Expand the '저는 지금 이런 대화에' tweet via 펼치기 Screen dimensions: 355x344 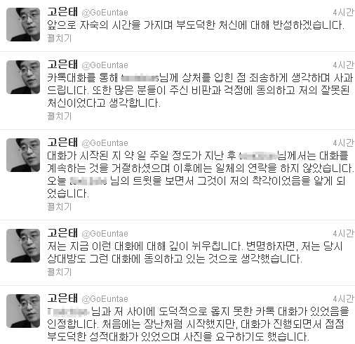(60, 272)
